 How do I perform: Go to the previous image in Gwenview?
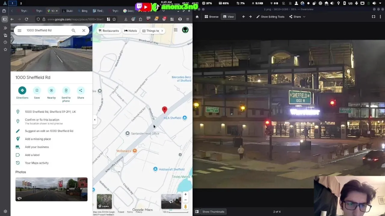pos(244,17)
